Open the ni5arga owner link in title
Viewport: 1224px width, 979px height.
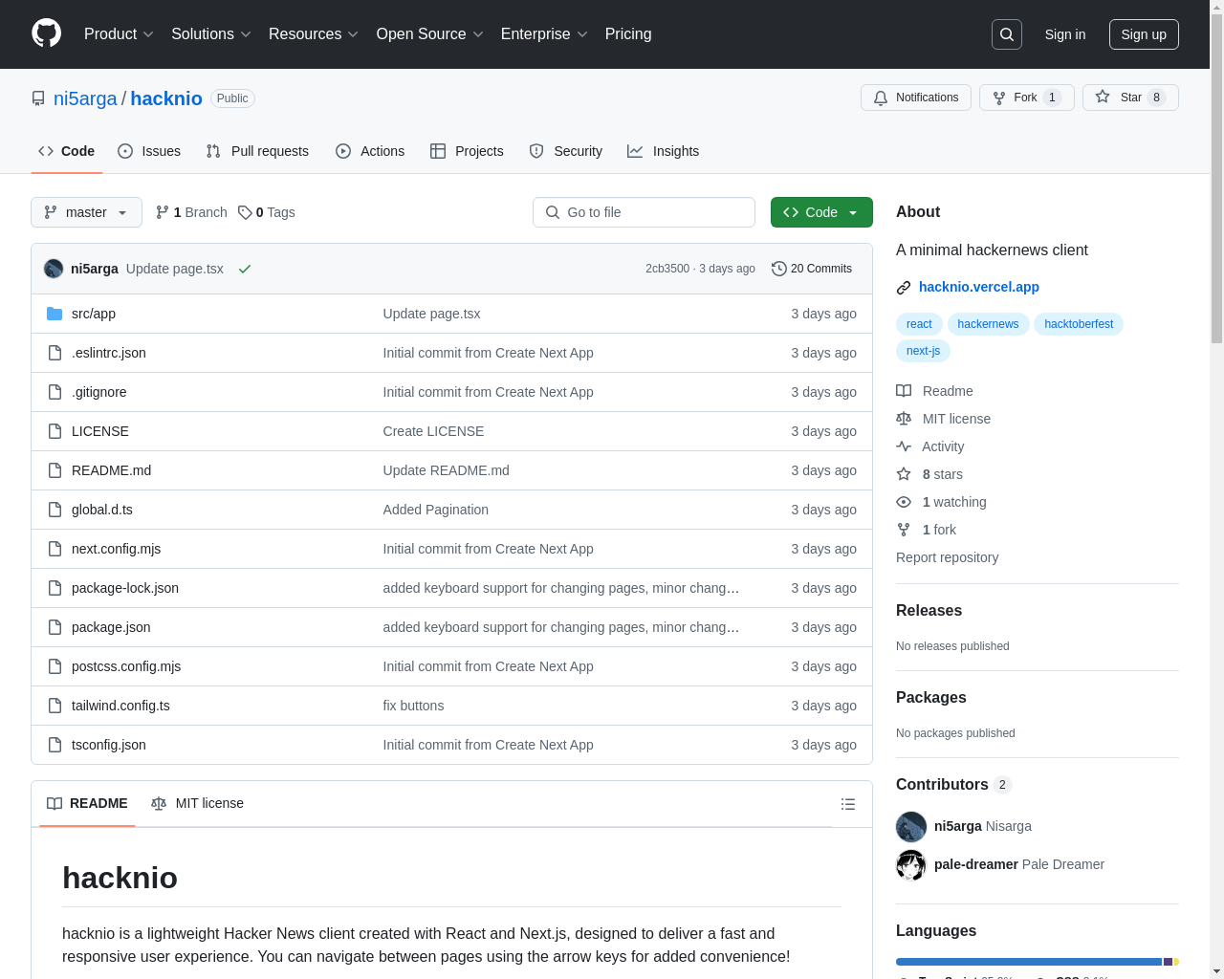[x=85, y=98]
